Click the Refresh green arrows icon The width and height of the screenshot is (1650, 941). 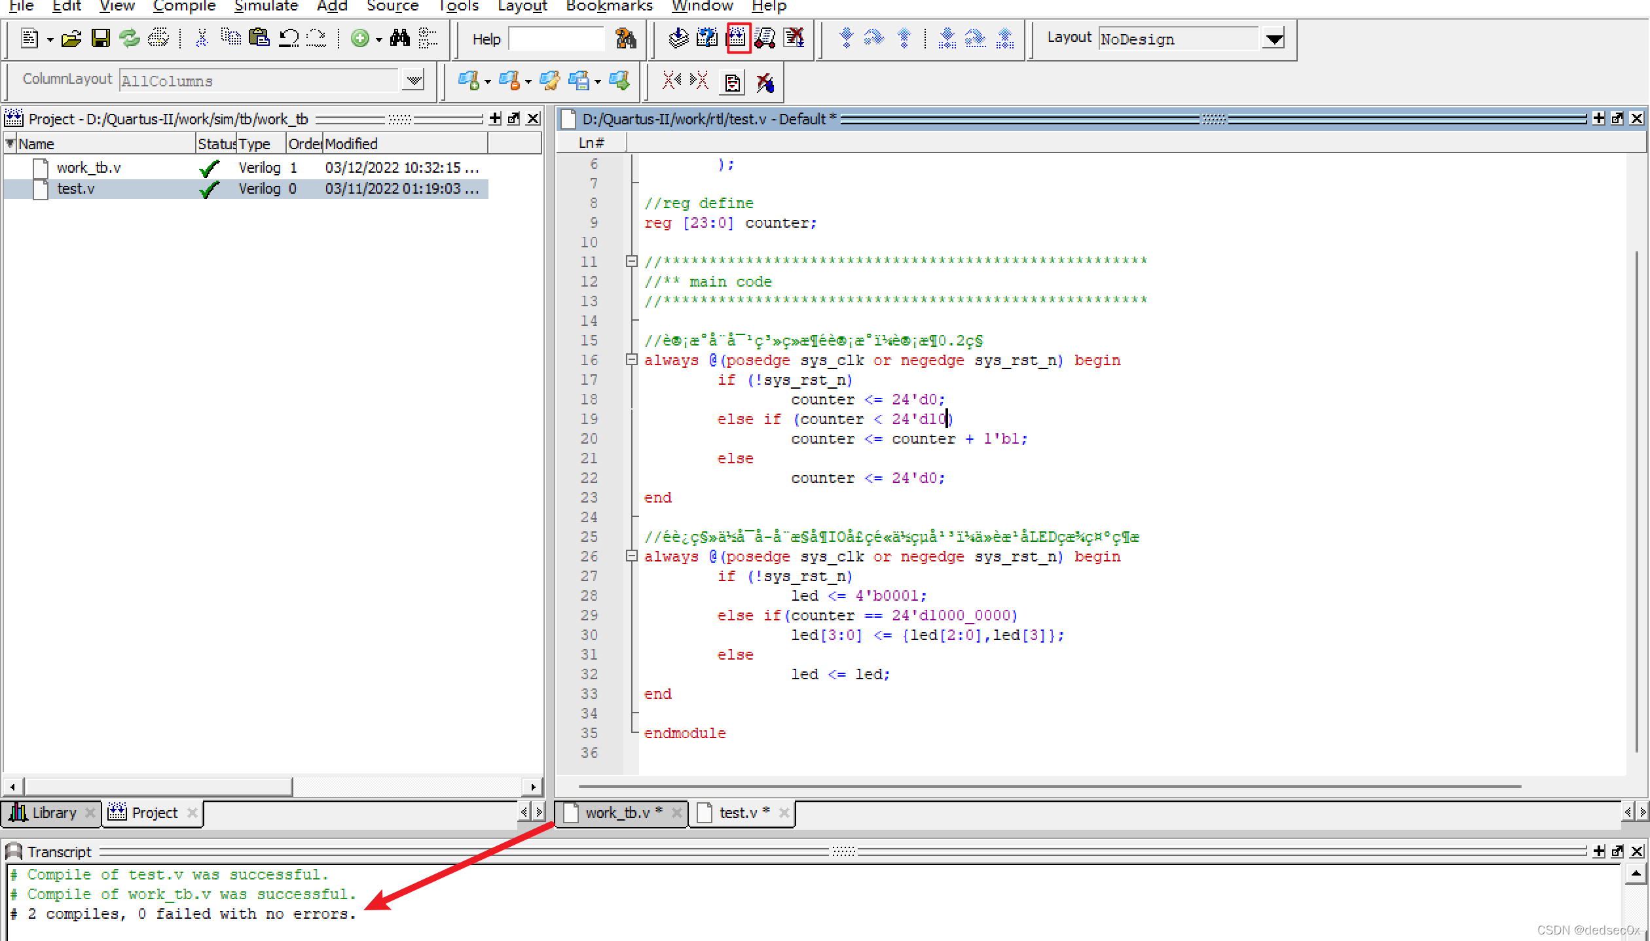(x=129, y=39)
